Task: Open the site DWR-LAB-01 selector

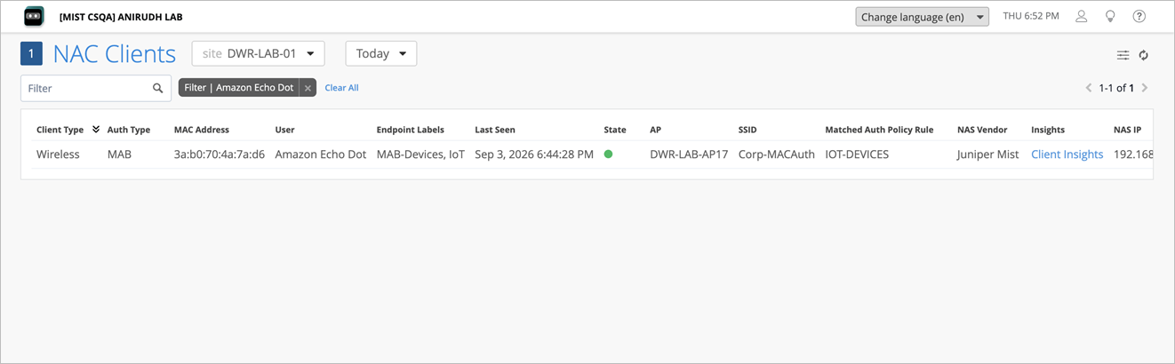Action: 258,53
